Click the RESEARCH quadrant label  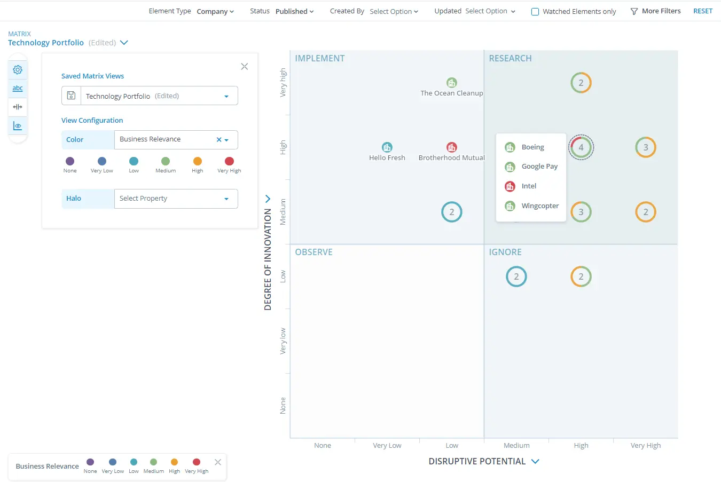coord(510,59)
